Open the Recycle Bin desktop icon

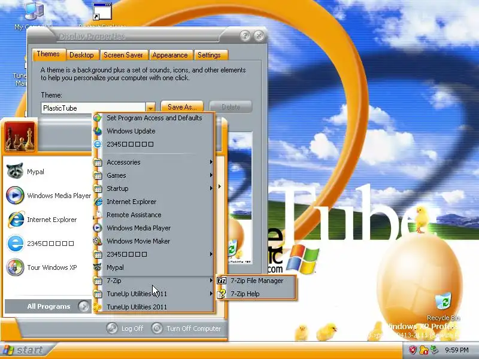(x=443, y=300)
